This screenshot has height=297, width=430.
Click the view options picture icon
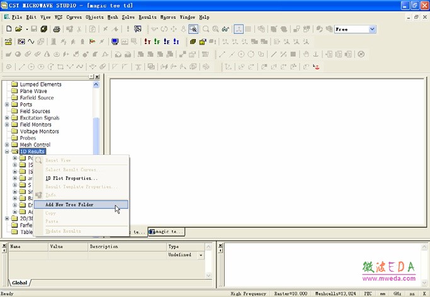click(x=138, y=29)
